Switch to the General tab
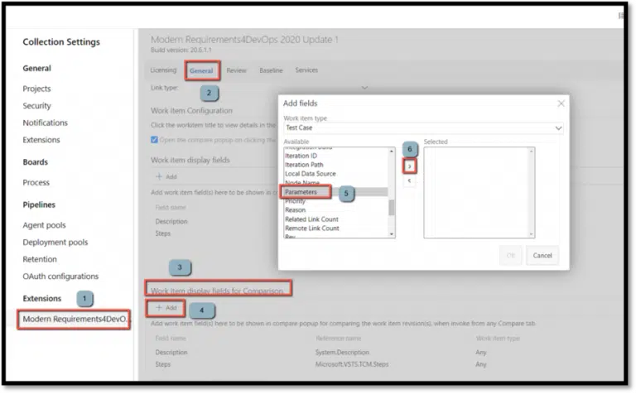Viewport: 636px width, 394px height. click(x=201, y=70)
